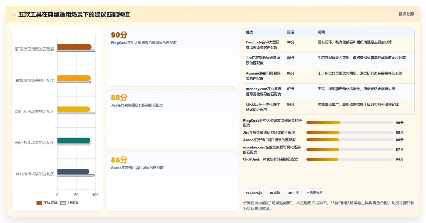The height and width of the screenshot is (223, 426).
Task: Click the footer note starting 子弹图展示的是
Action: click(329, 206)
